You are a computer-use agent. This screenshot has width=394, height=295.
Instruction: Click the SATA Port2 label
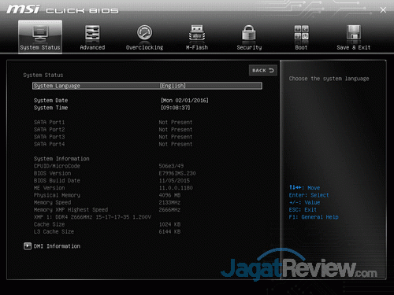coord(49,130)
